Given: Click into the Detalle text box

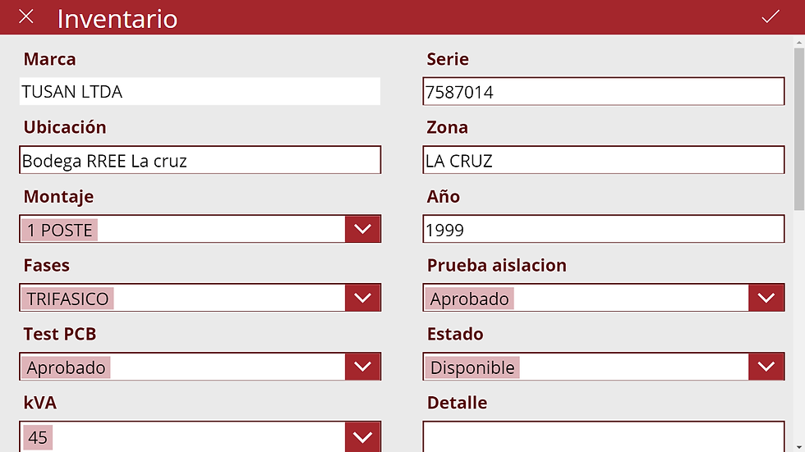Looking at the screenshot, I should (604, 436).
